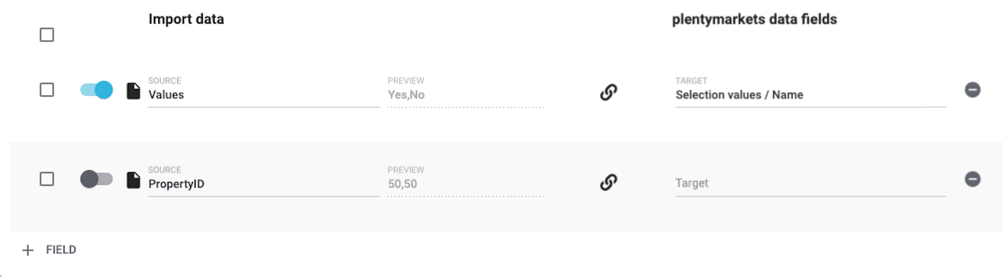
Task: Click the link icon in the Values row
Action: coord(608,92)
